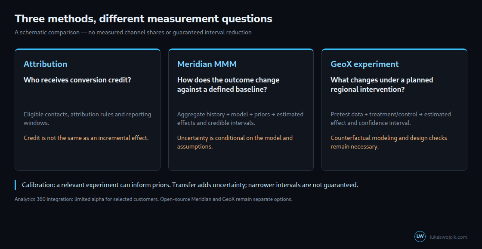
Task: Click the aggregate history description text
Action: tap(240, 118)
